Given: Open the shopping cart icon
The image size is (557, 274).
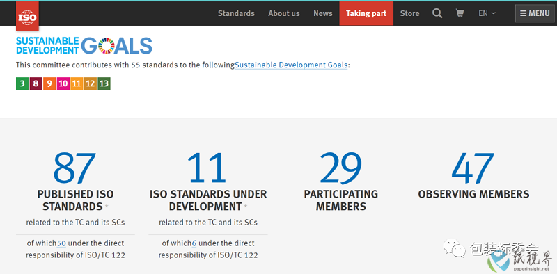Looking at the screenshot, I should [460, 13].
